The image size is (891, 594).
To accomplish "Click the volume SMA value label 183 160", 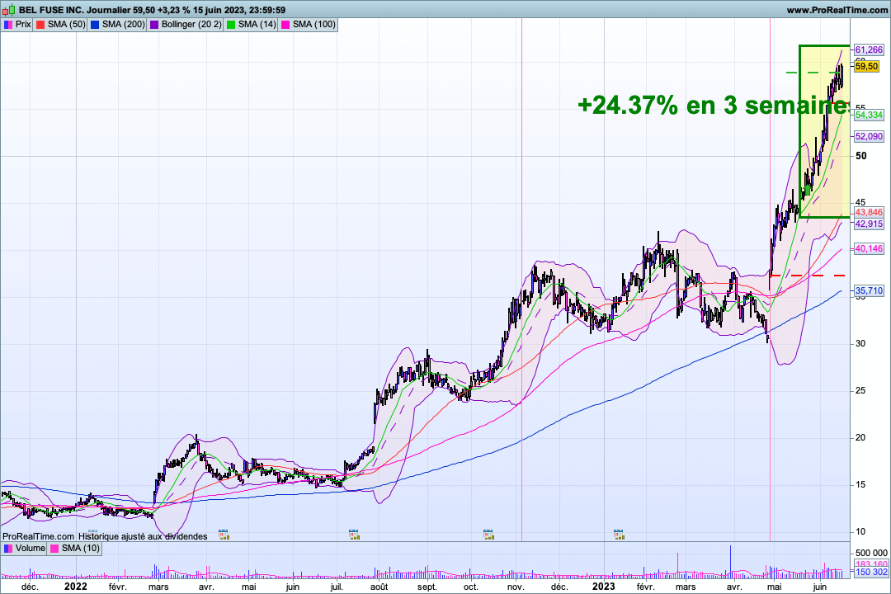I will 871,563.
